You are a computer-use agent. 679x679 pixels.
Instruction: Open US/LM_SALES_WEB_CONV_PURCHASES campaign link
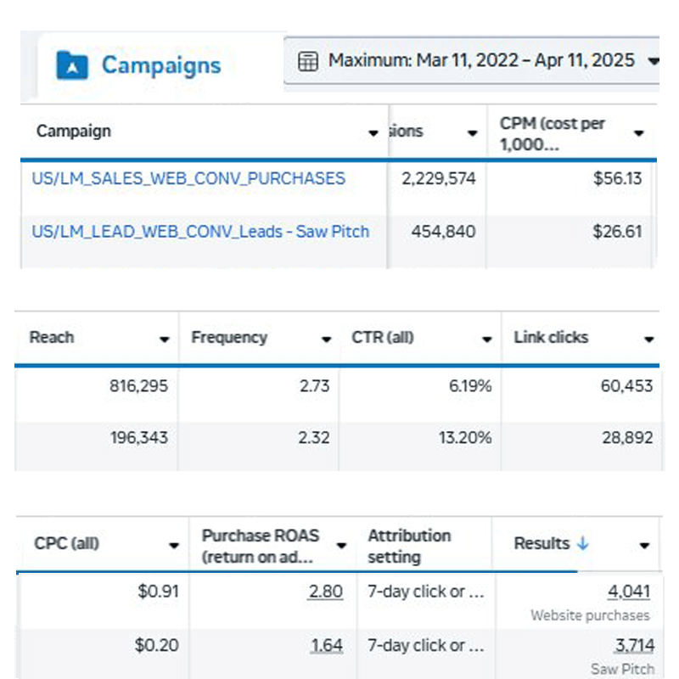point(188,178)
